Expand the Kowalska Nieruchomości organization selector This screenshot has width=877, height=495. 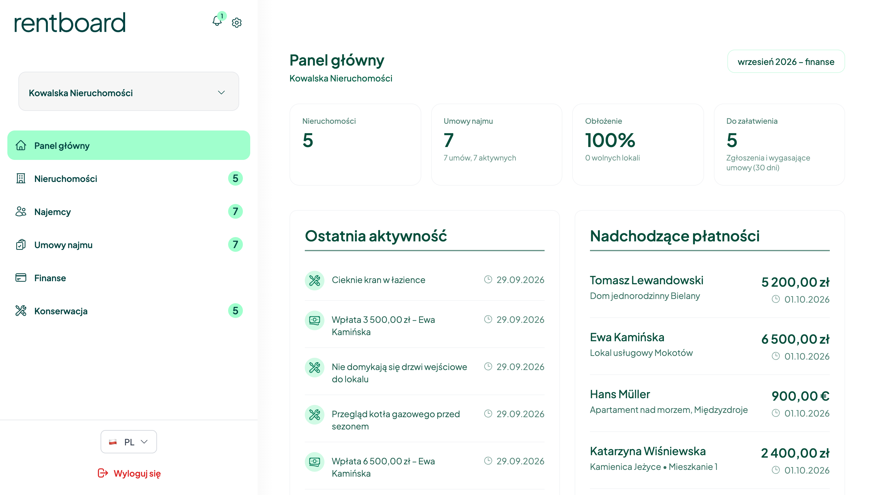tap(129, 92)
